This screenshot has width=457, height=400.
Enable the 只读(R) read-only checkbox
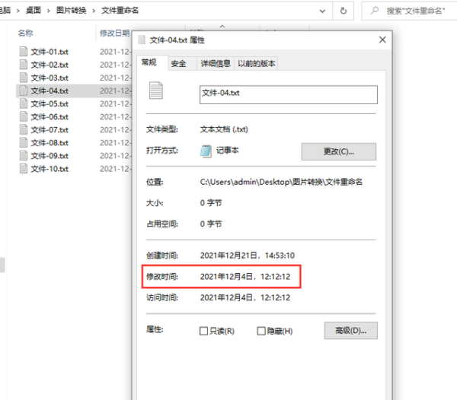[x=203, y=331]
